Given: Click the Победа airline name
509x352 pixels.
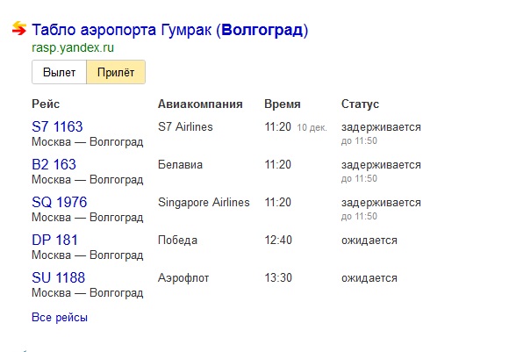Looking at the screenshot, I should (177, 241).
